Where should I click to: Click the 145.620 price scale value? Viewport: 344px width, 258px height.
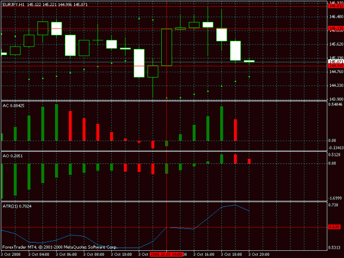tap(336, 44)
